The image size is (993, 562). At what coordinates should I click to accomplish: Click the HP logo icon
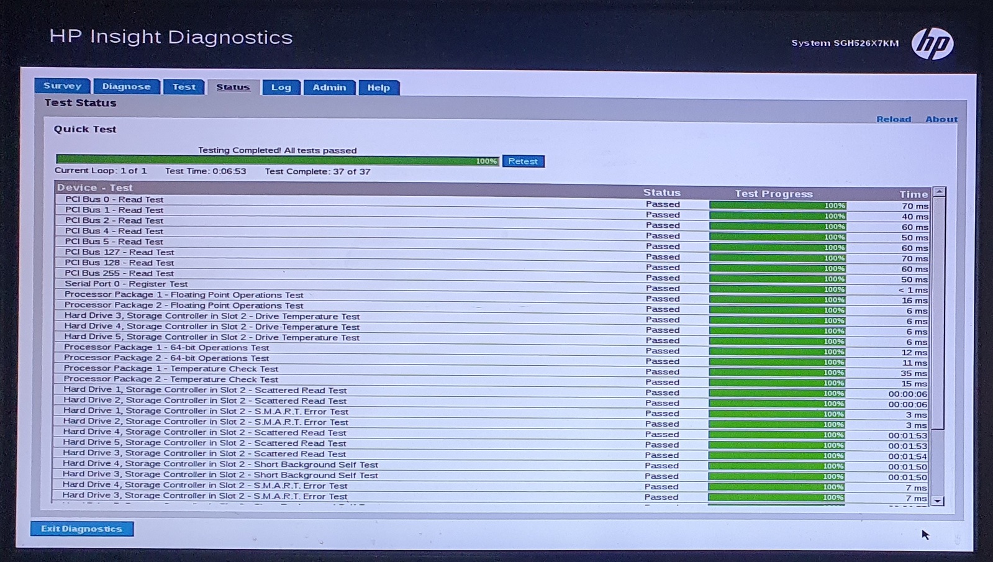[932, 43]
